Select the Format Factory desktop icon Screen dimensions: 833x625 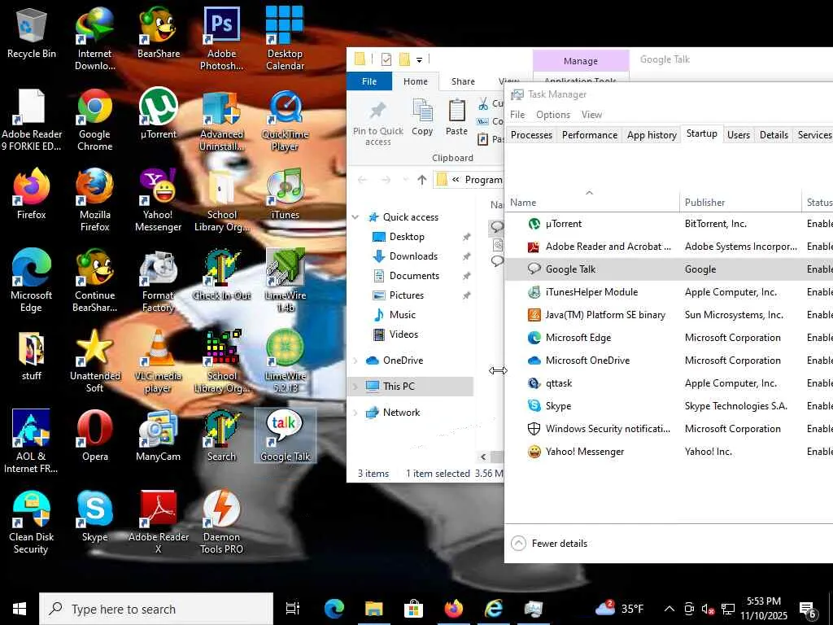(x=159, y=281)
